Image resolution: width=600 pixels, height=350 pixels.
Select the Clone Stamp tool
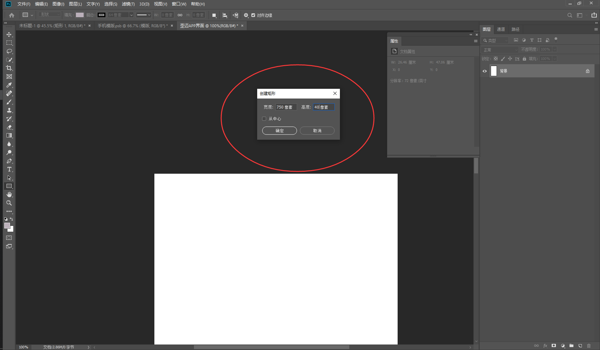coord(9,110)
